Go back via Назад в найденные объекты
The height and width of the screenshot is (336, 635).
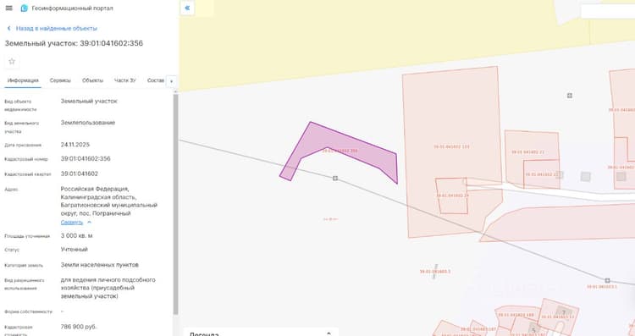pos(52,28)
